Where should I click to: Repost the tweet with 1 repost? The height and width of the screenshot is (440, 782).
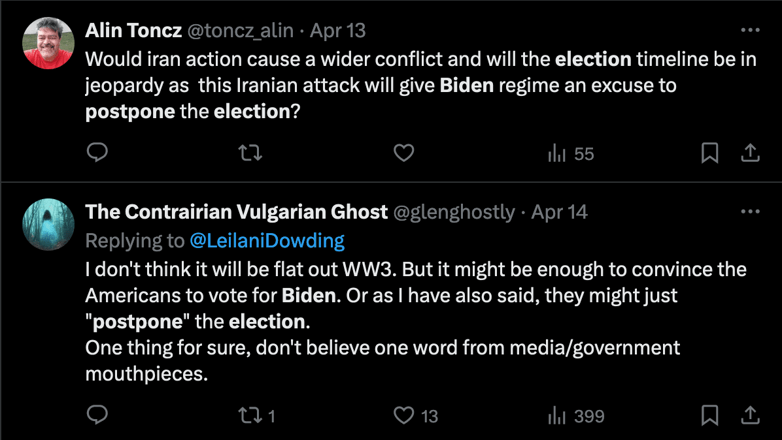point(250,415)
